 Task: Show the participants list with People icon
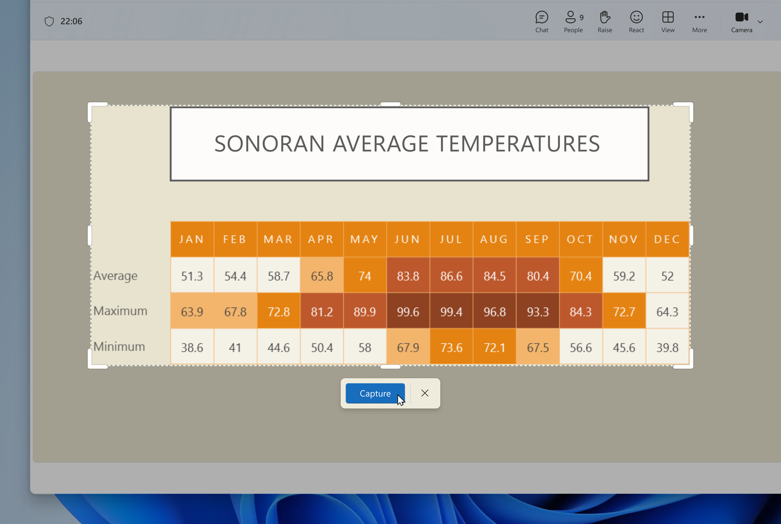tap(572, 21)
